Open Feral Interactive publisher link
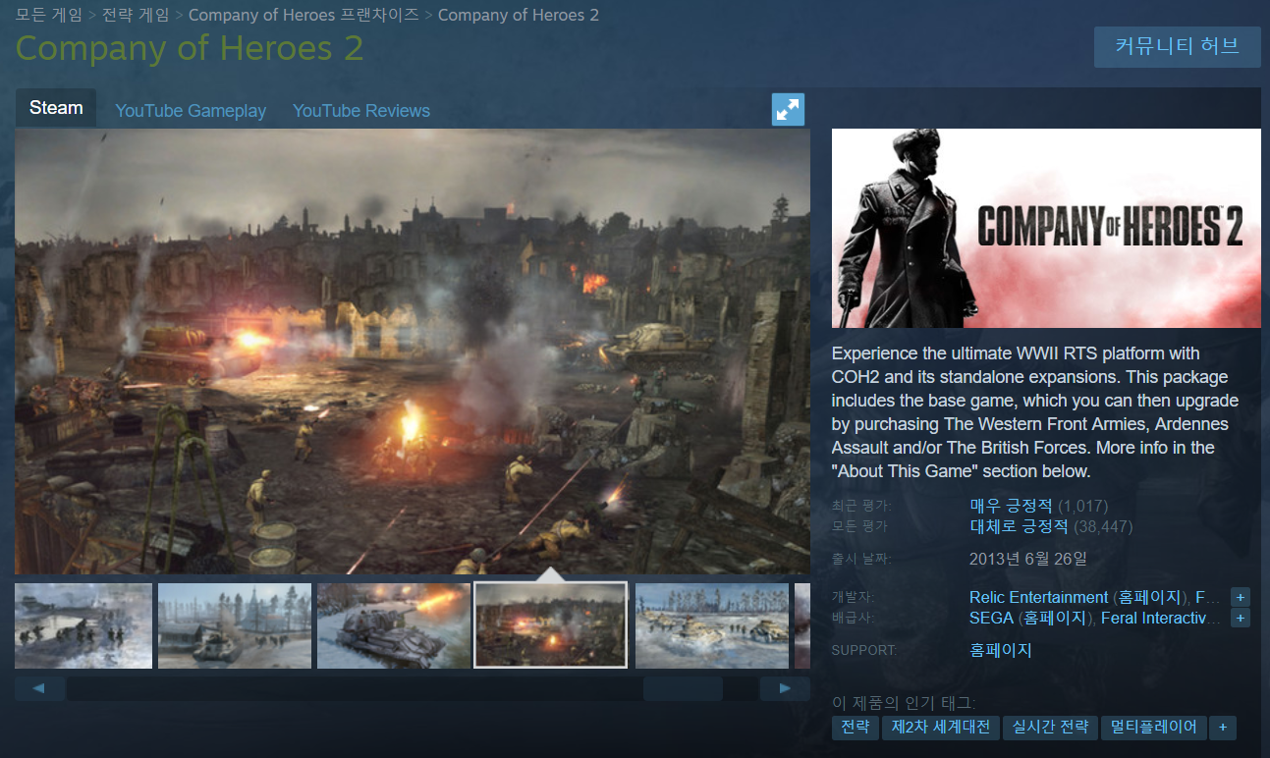 click(1161, 618)
